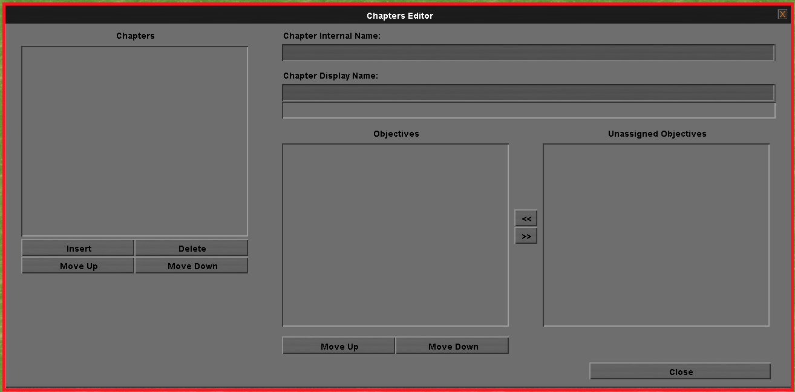Image resolution: width=795 pixels, height=392 pixels.
Task: Move selected objective up
Action: 339,346
